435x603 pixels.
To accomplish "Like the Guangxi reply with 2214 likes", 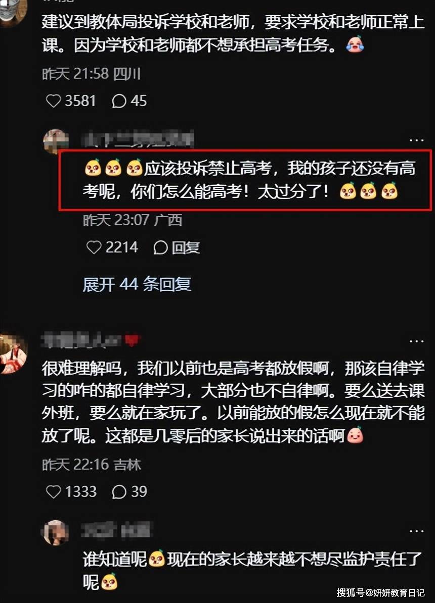I will pos(94,247).
